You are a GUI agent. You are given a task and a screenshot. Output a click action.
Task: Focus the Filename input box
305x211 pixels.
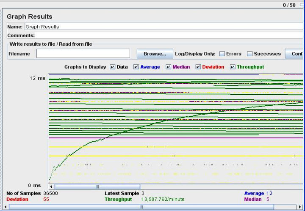[83, 54]
